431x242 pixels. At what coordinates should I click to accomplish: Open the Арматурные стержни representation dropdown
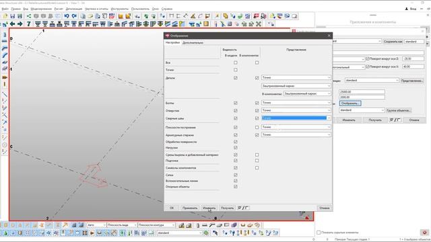(x=296, y=134)
